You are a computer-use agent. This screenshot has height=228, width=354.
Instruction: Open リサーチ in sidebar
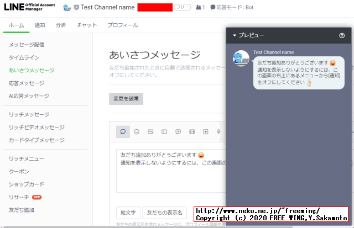coord(19,197)
